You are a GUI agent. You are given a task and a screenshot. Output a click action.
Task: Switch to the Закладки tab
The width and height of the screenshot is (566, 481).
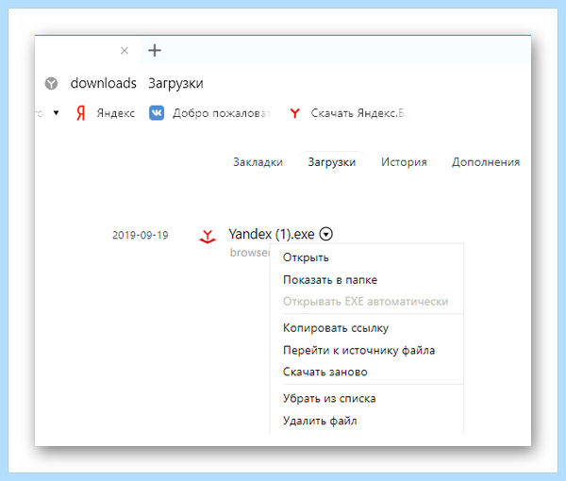pyautogui.click(x=258, y=162)
